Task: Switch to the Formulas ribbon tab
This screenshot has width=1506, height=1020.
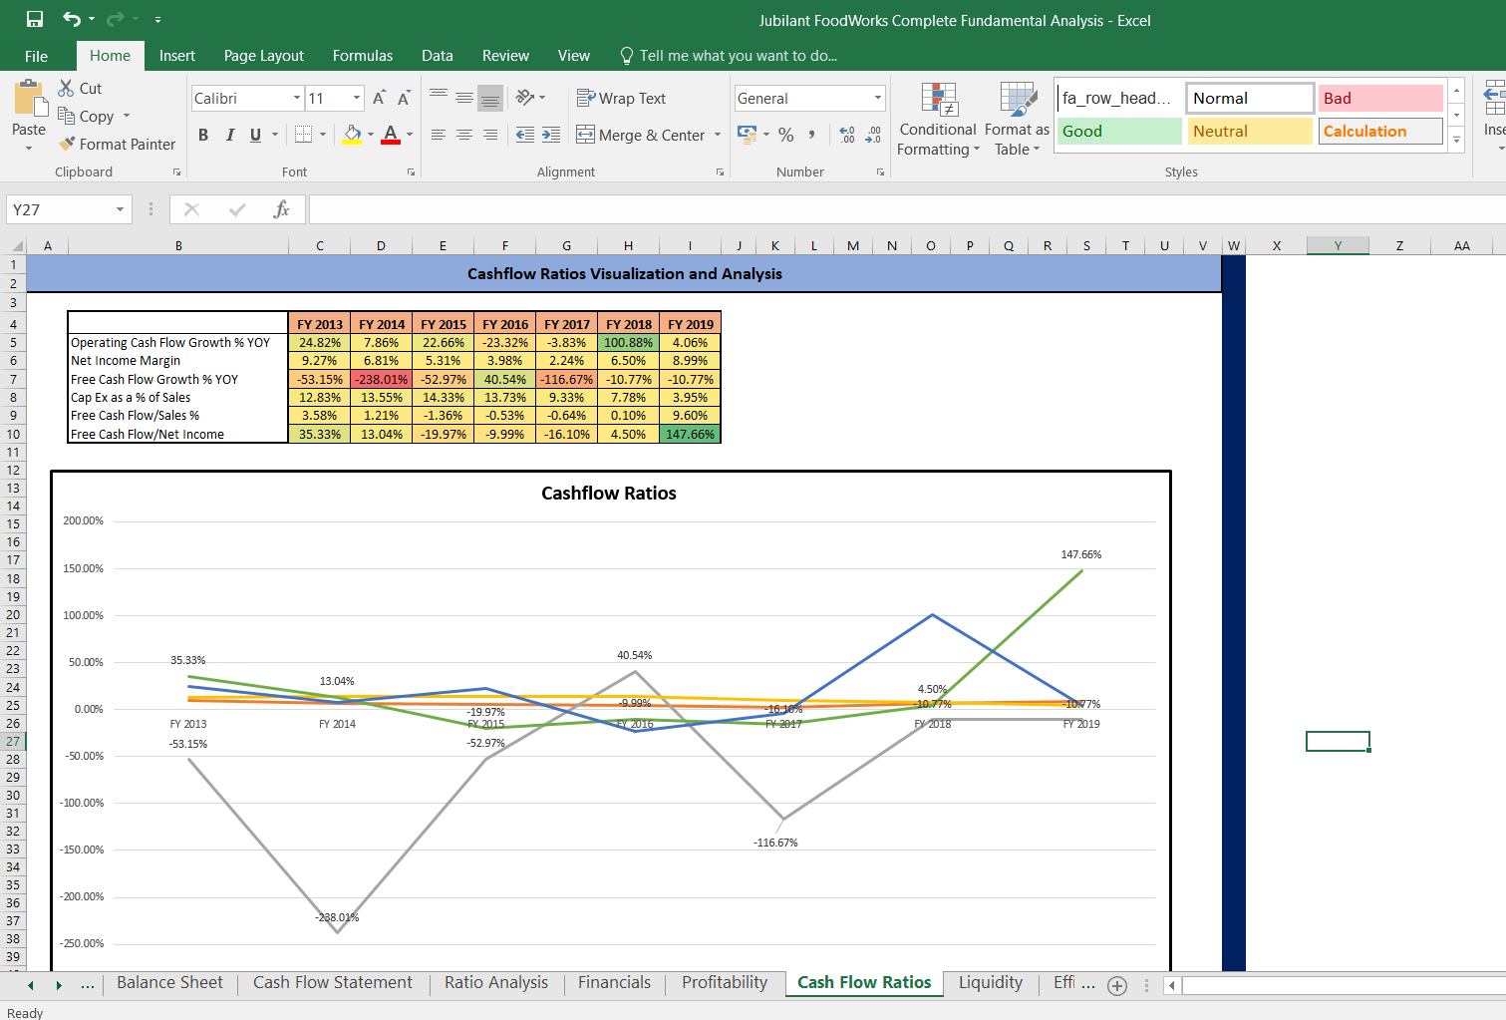Action: 363,56
